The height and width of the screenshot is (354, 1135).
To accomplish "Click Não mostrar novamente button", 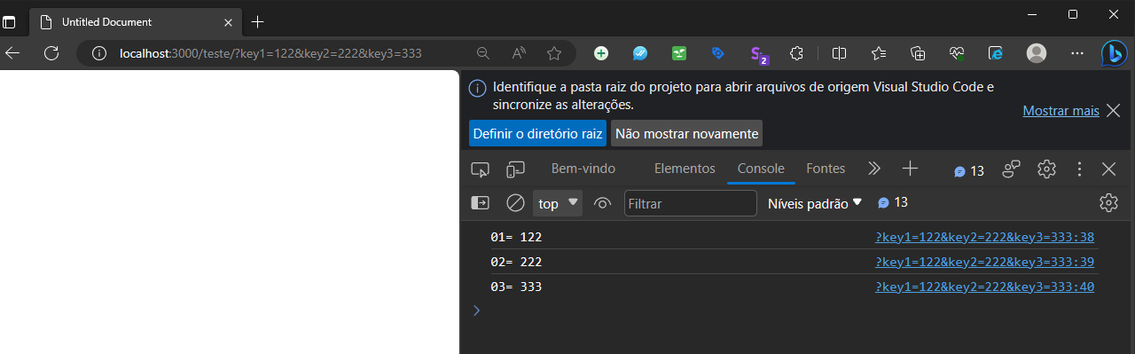I will (686, 134).
